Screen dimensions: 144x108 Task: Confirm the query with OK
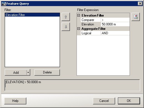click(x=129, y=101)
